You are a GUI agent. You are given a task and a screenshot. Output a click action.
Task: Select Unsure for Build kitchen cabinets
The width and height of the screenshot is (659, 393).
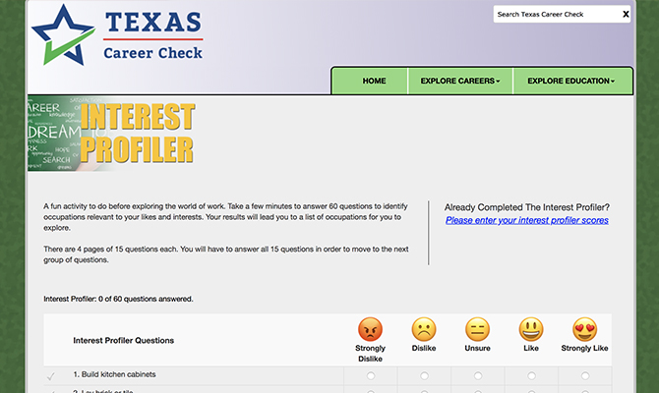tap(478, 375)
